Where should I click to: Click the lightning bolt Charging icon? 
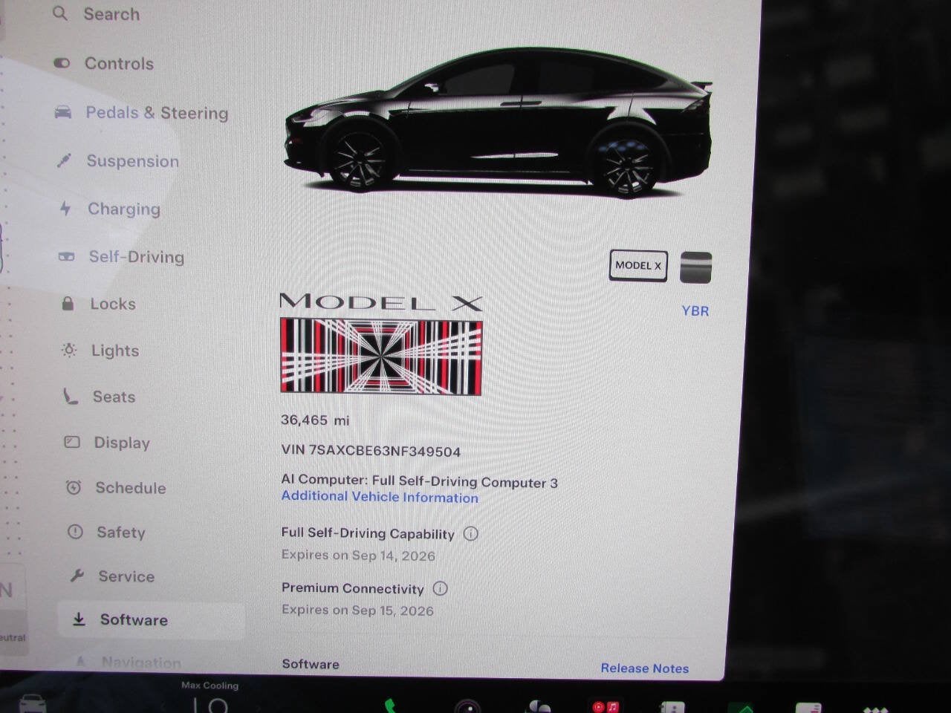coord(65,209)
